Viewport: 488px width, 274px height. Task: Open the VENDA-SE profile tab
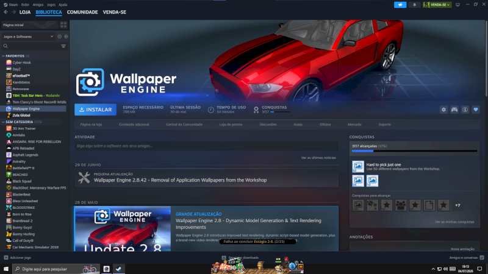(x=115, y=12)
